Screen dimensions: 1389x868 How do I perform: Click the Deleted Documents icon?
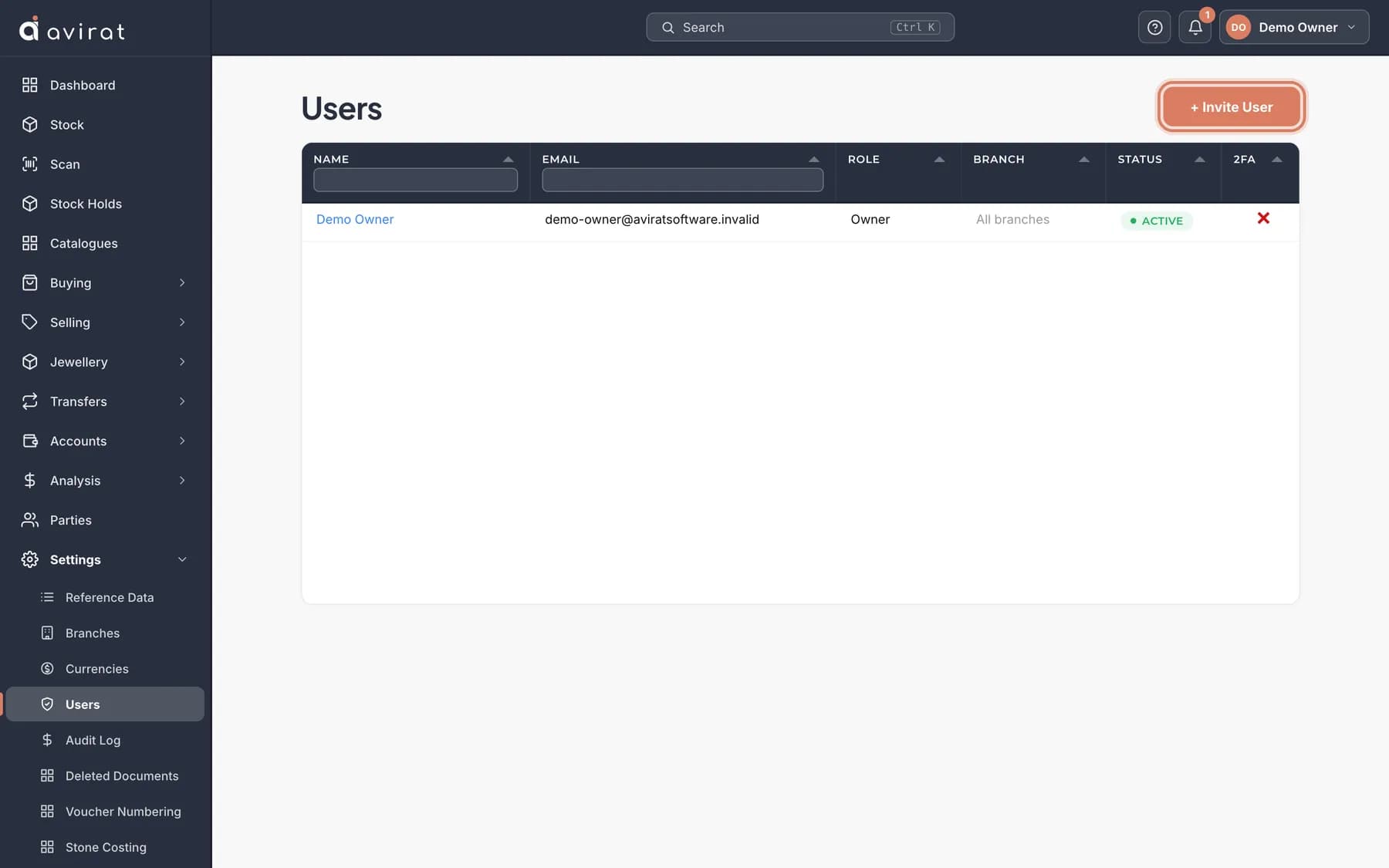click(x=47, y=775)
